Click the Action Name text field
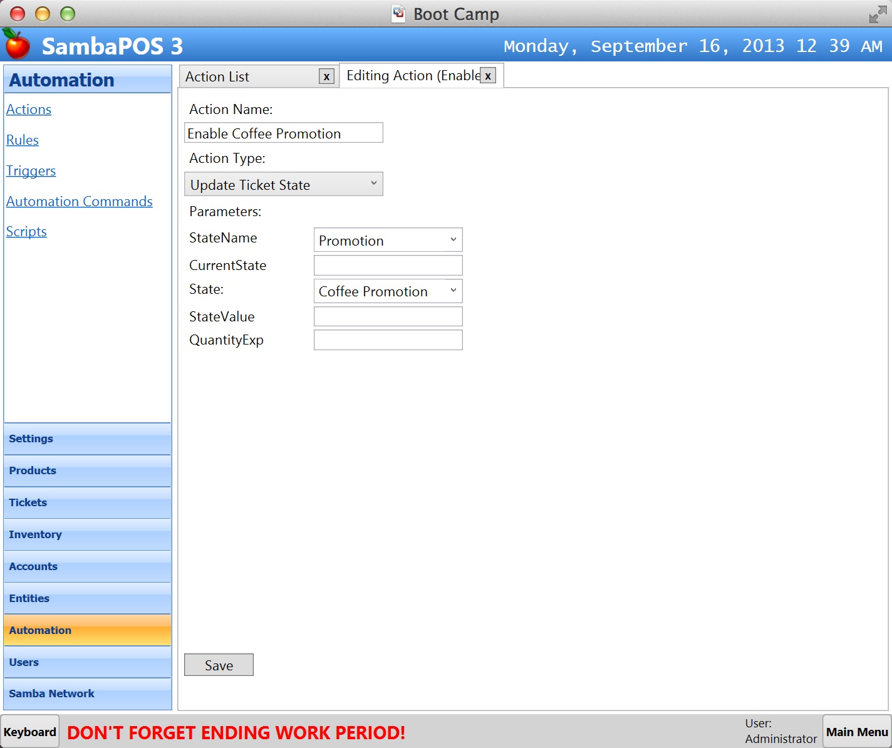Image resolution: width=892 pixels, height=748 pixels. coord(284,133)
